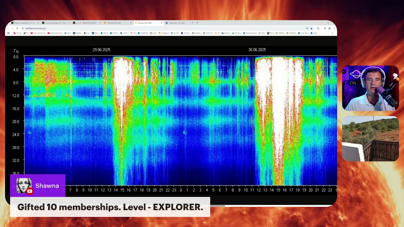Reload the current page

tap(17, 28)
